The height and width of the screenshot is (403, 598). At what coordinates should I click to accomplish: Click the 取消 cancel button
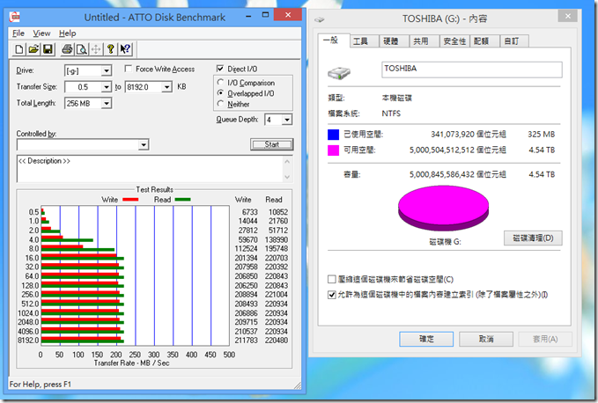[486, 339]
